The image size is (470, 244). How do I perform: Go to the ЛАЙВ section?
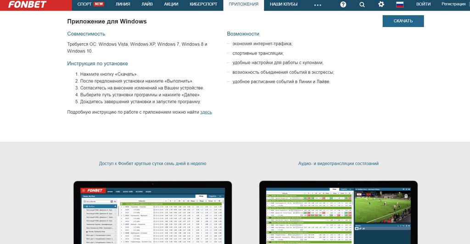[147, 4]
